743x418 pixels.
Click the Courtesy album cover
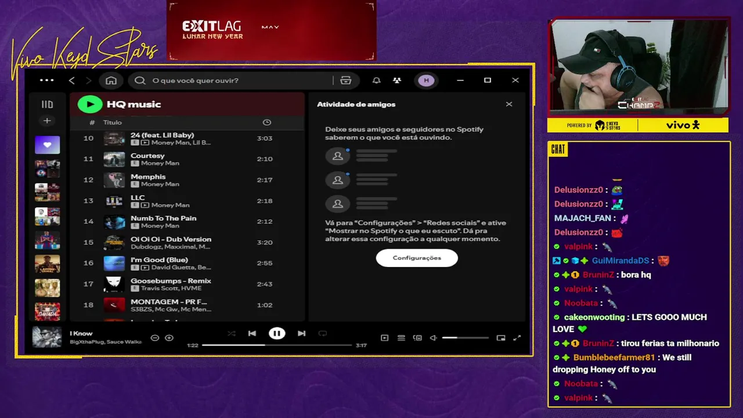(x=114, y=159)
